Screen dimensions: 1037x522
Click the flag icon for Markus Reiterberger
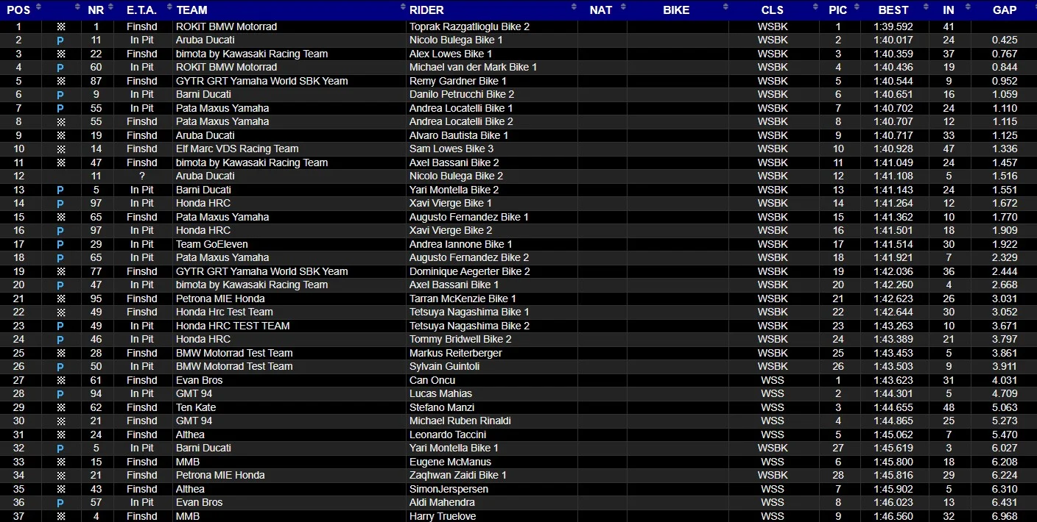60,353
